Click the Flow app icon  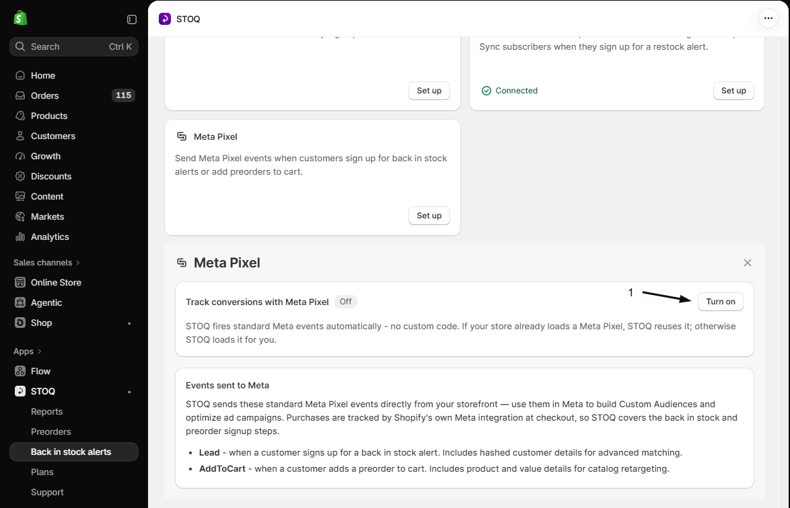[20, 371]
